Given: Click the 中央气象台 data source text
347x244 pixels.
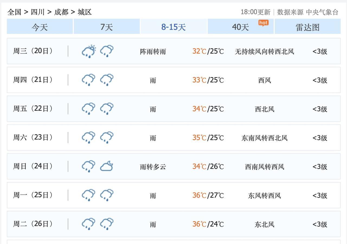Looking at the screenshot, I should (322, 12).
